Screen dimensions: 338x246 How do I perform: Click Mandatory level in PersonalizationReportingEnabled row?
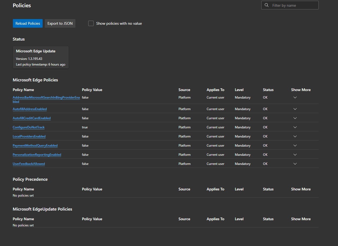click(243, 155)
